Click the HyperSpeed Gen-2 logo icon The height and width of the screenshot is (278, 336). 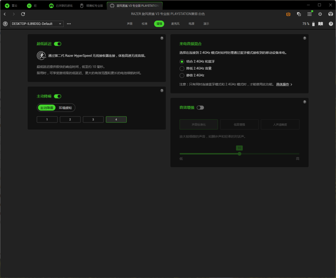[x=41, y=56]
